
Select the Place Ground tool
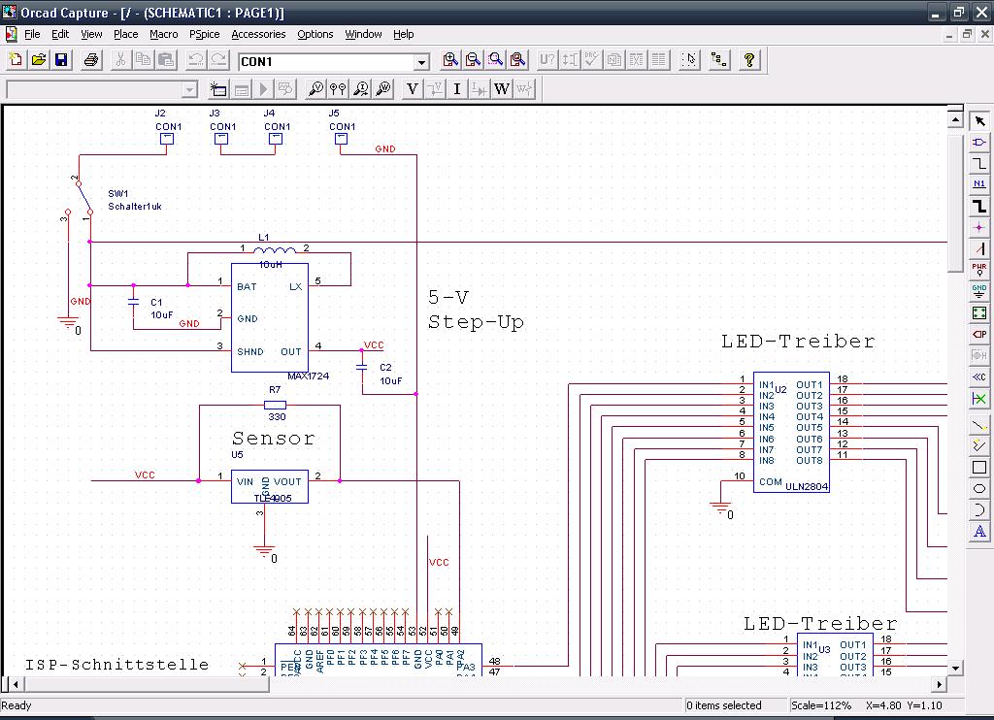(x=979, y=290)
